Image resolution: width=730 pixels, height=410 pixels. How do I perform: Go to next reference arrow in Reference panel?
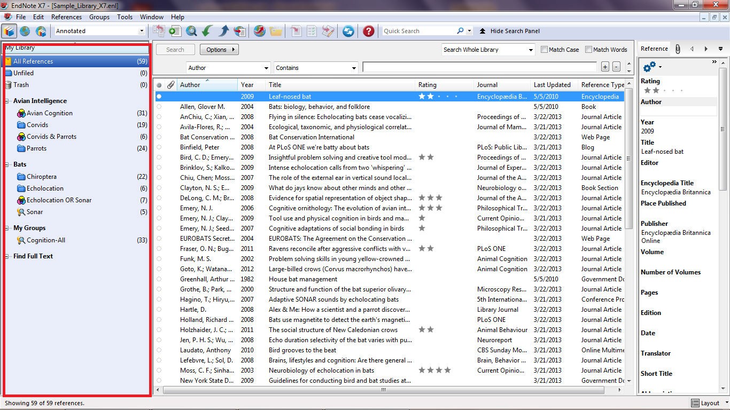(x=706, y=49)
